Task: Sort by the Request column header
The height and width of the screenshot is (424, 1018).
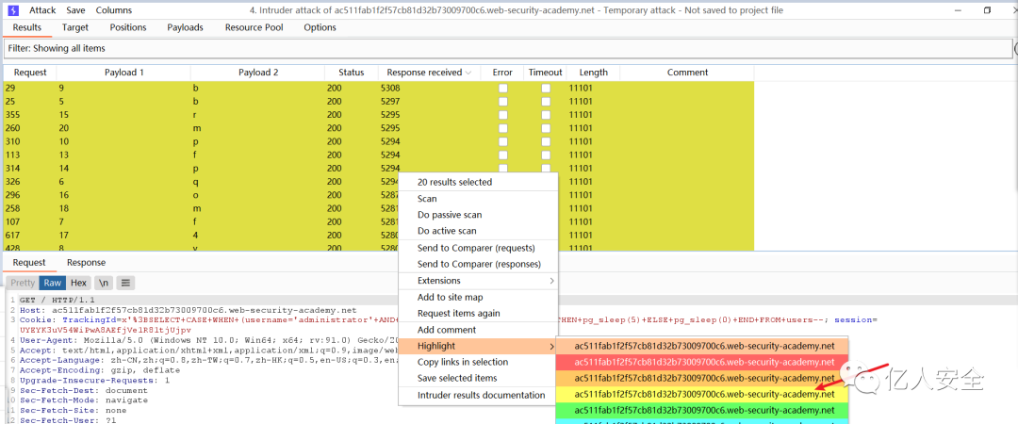Action: (x=30, y=73)
